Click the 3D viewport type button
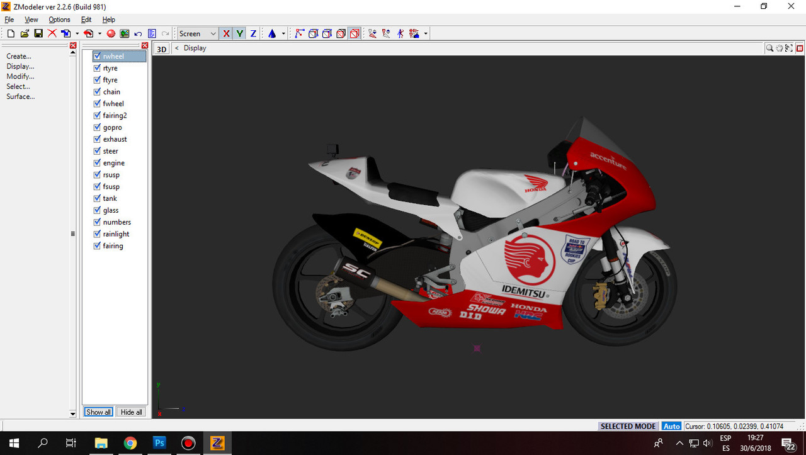The width and height of the screenshot is (806, 455). pyautogui.click(x=162, y=48)
